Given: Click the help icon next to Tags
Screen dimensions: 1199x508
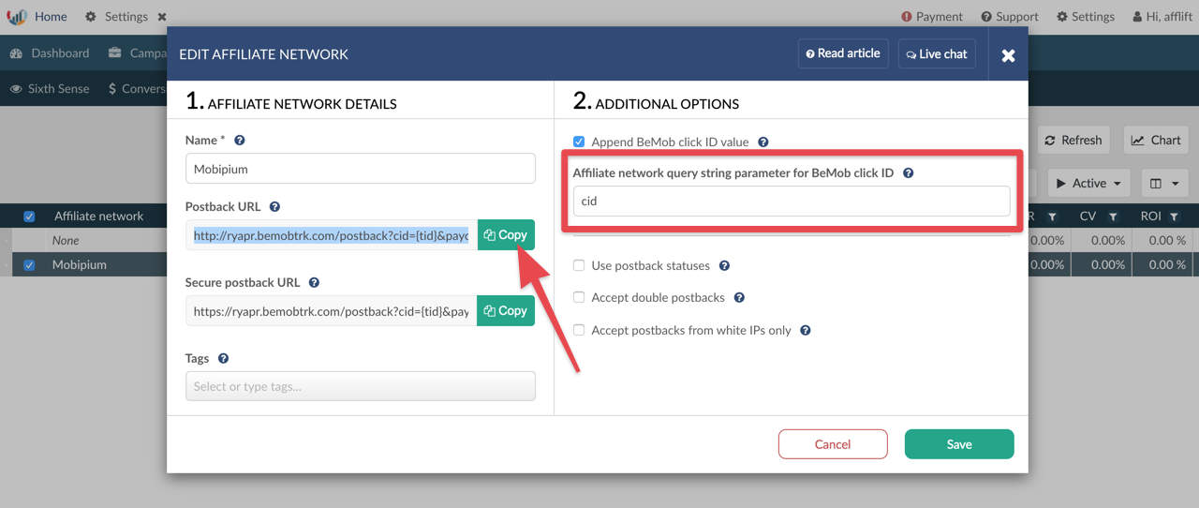Looking at the screenshot, I should (223, 359).
